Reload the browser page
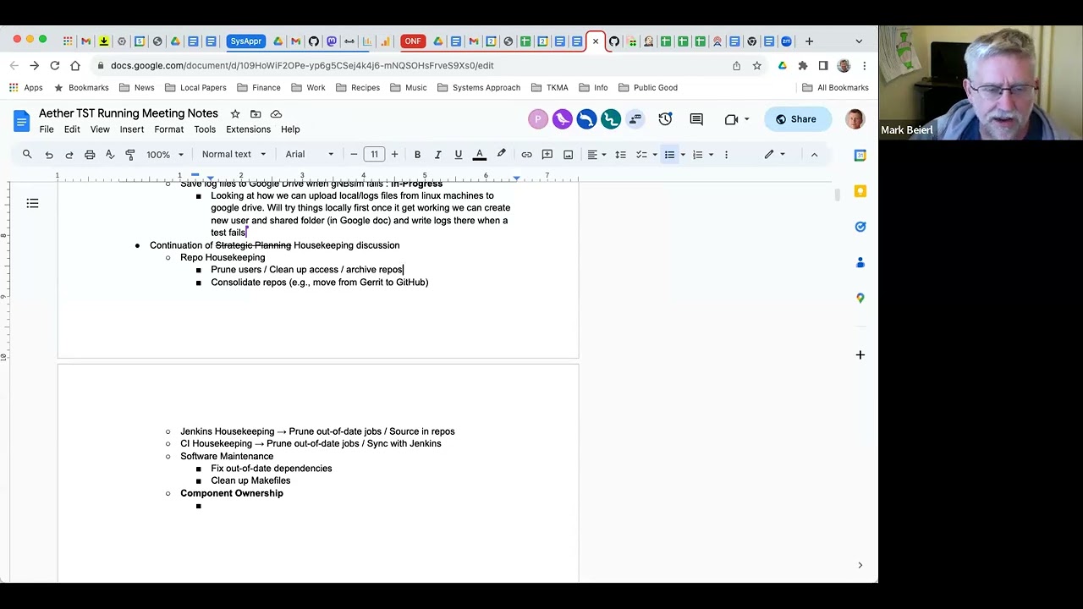The height and width of the screenshot is (609, 1083). pyautogui.click(x=54, y=65)
